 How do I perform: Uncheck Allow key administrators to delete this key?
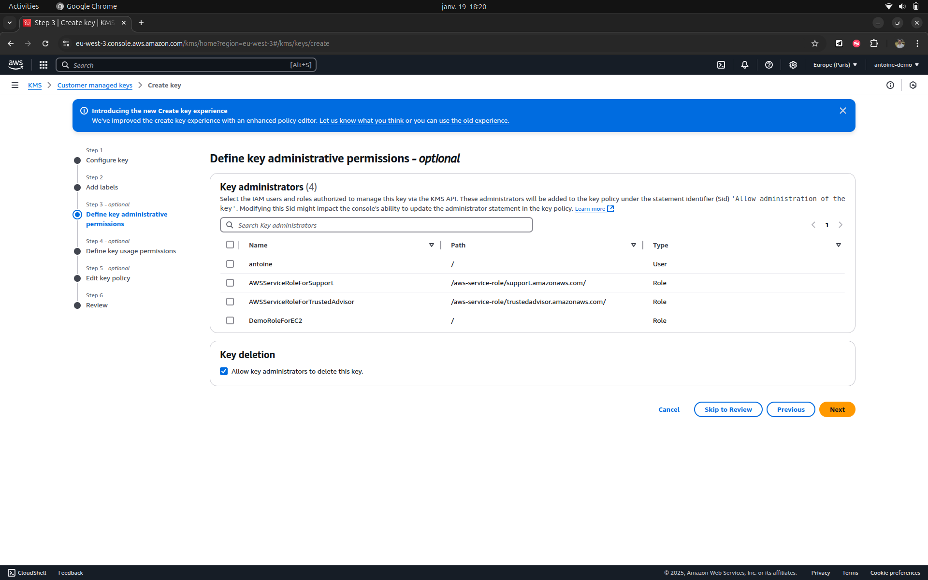[224, 371]
